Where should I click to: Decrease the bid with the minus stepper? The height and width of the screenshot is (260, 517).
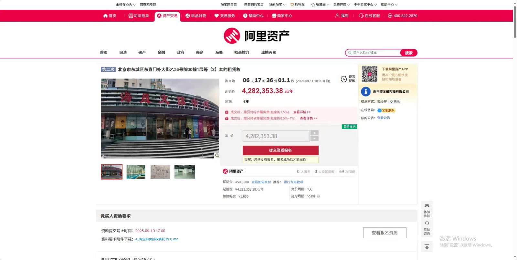coord(314,139)
